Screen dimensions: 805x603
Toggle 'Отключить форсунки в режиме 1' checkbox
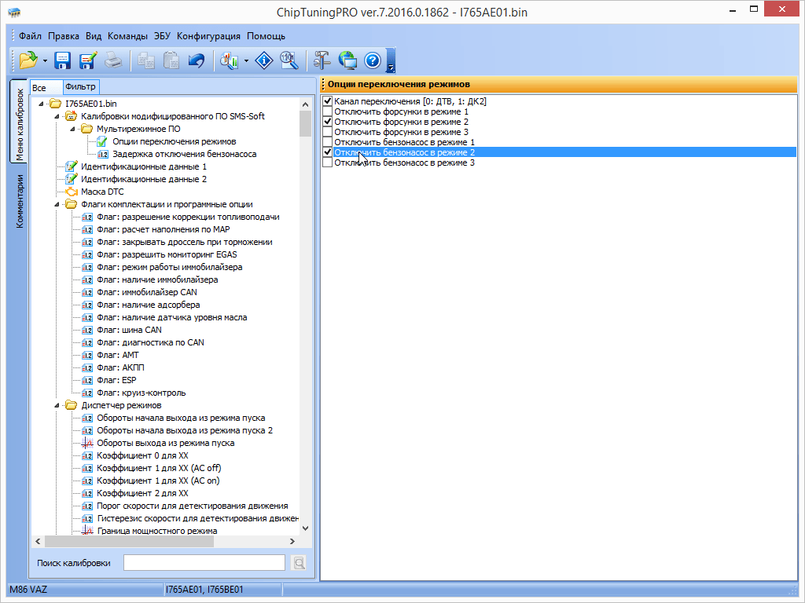click(328, 111)
